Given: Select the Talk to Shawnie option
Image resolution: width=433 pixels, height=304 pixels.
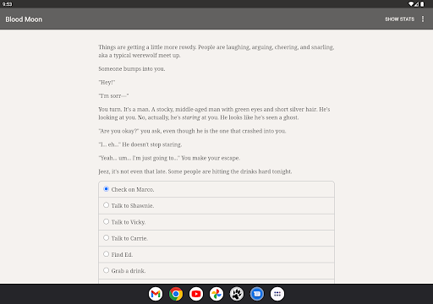Looking at the screenshot, I should coord(216,206).
